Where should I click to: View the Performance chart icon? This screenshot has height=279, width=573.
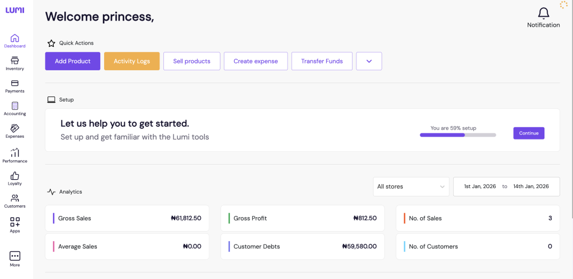coord(15,153)
